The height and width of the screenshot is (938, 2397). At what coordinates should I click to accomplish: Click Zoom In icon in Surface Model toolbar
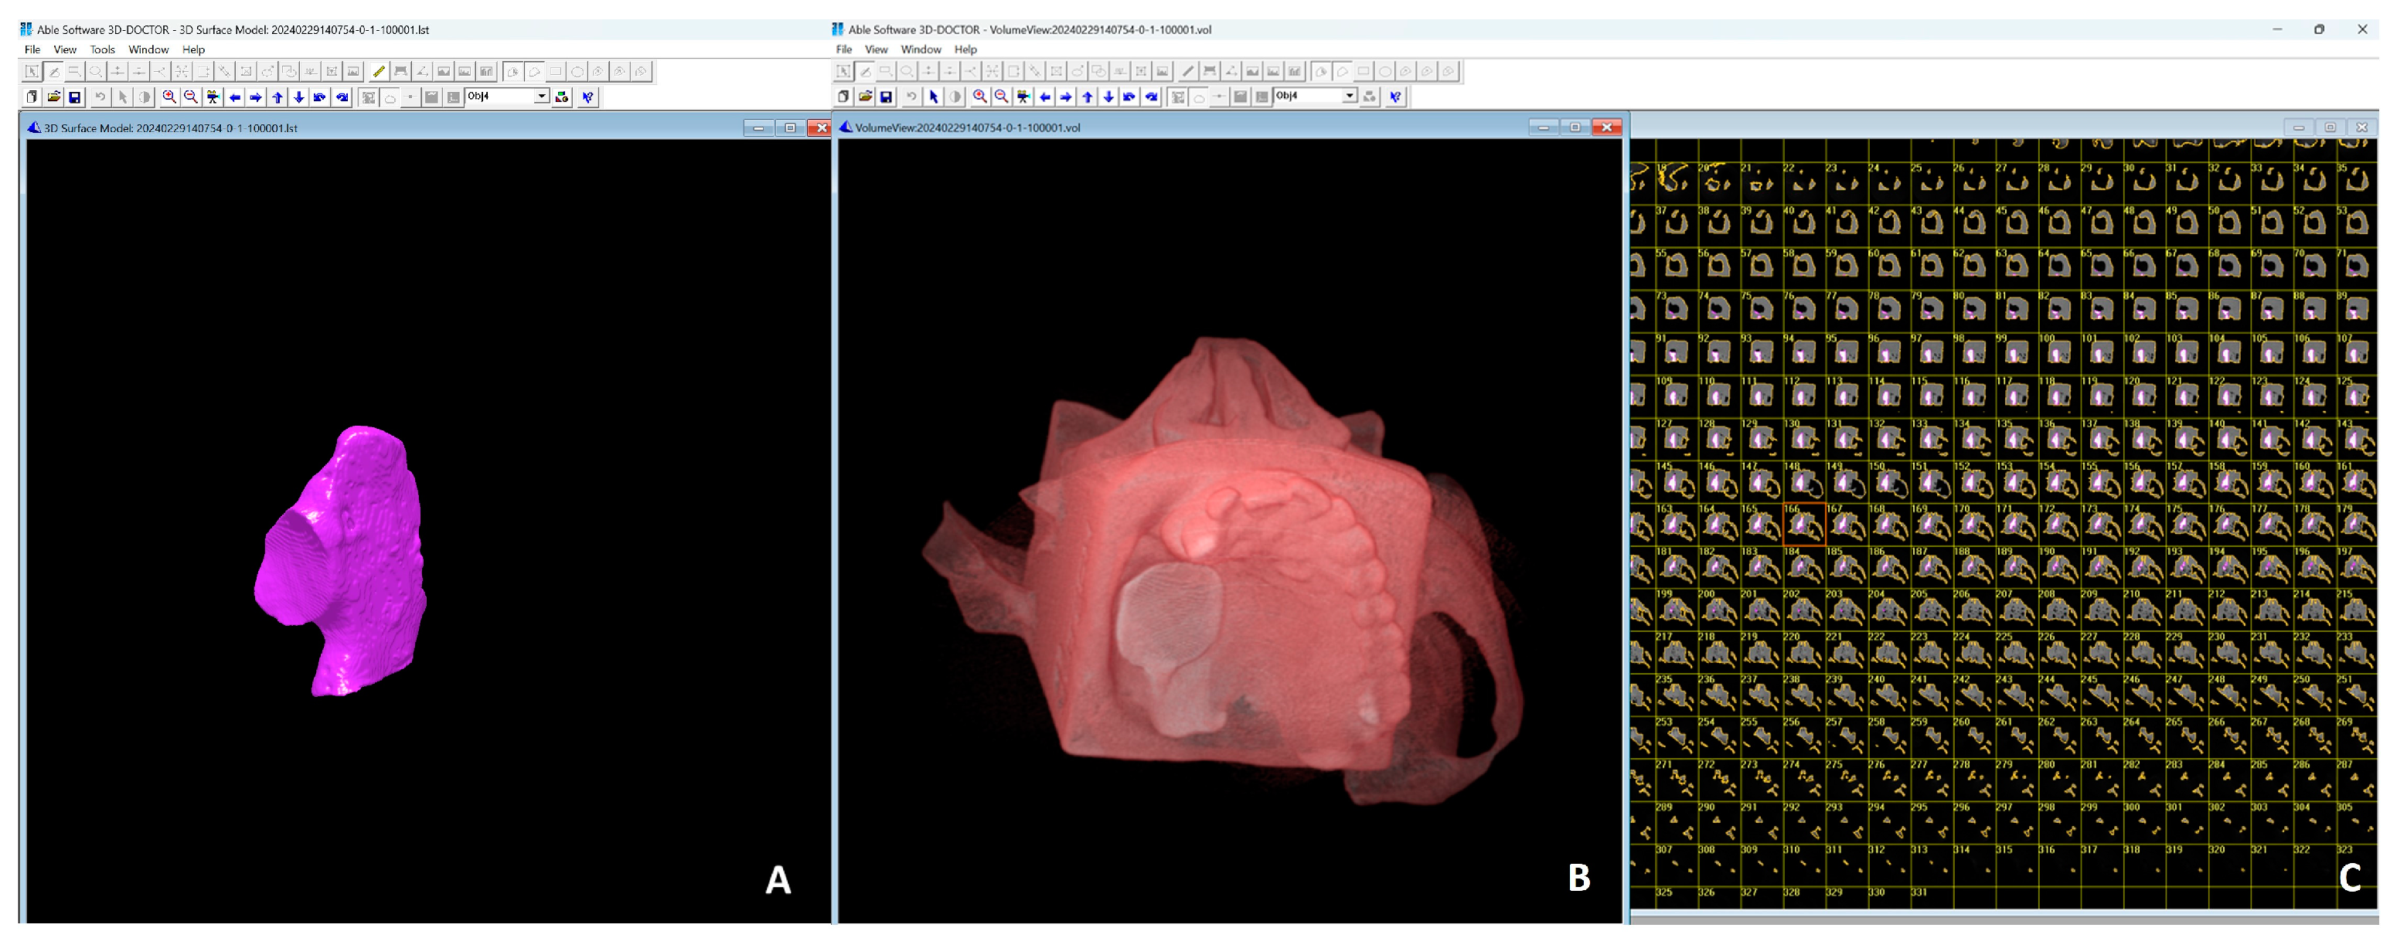[169, 97]
